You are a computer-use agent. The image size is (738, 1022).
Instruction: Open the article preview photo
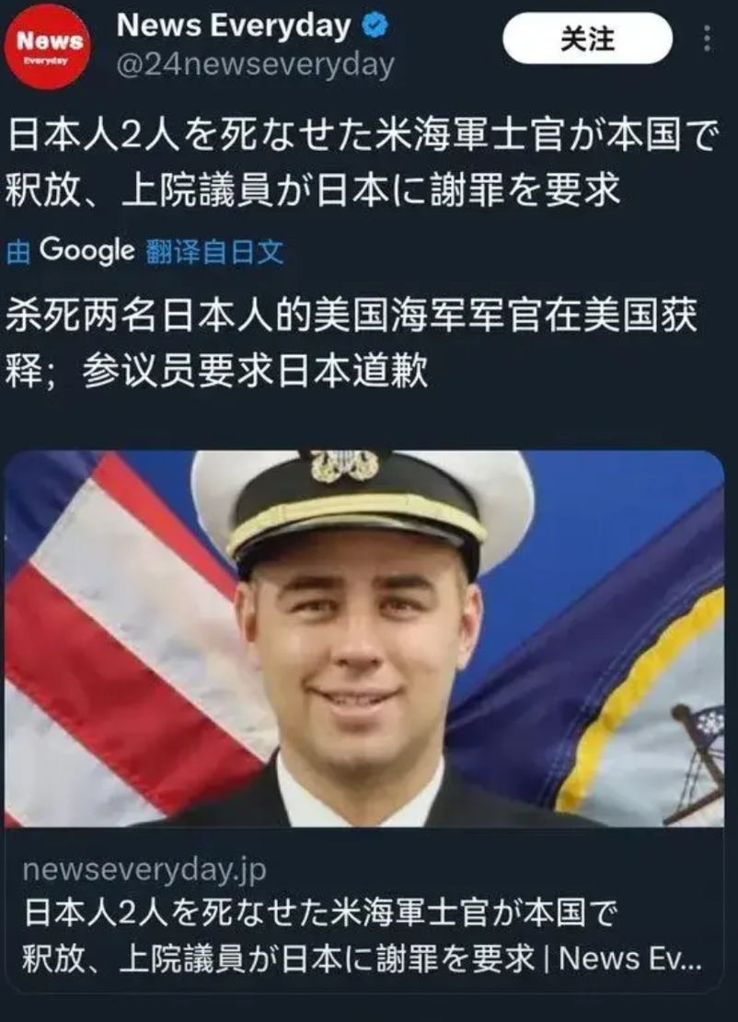coord(364,638)
